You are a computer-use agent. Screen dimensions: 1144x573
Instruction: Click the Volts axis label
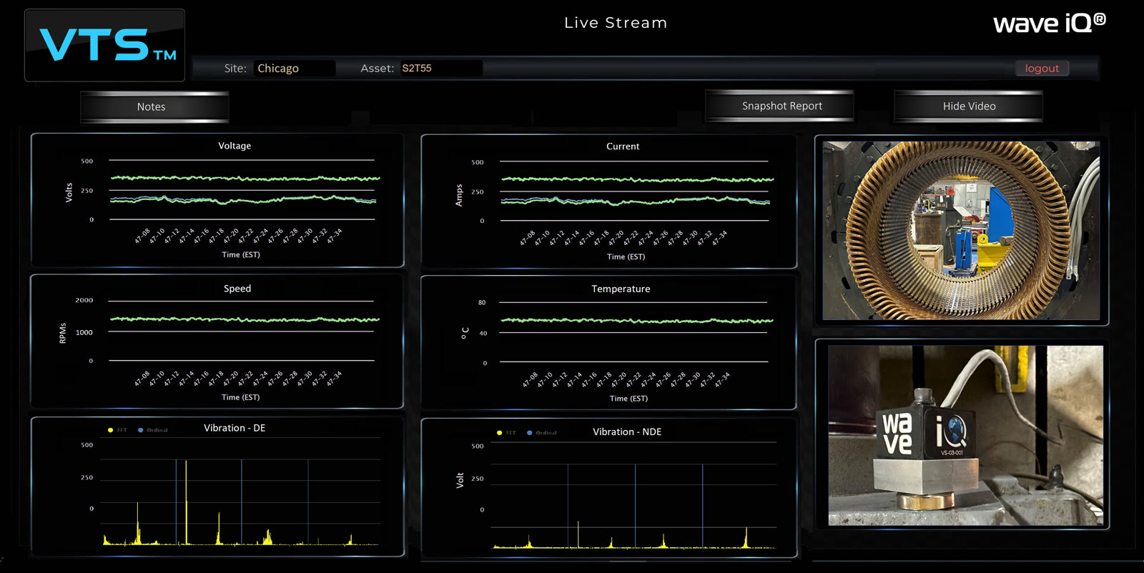(x=69, y=192)
